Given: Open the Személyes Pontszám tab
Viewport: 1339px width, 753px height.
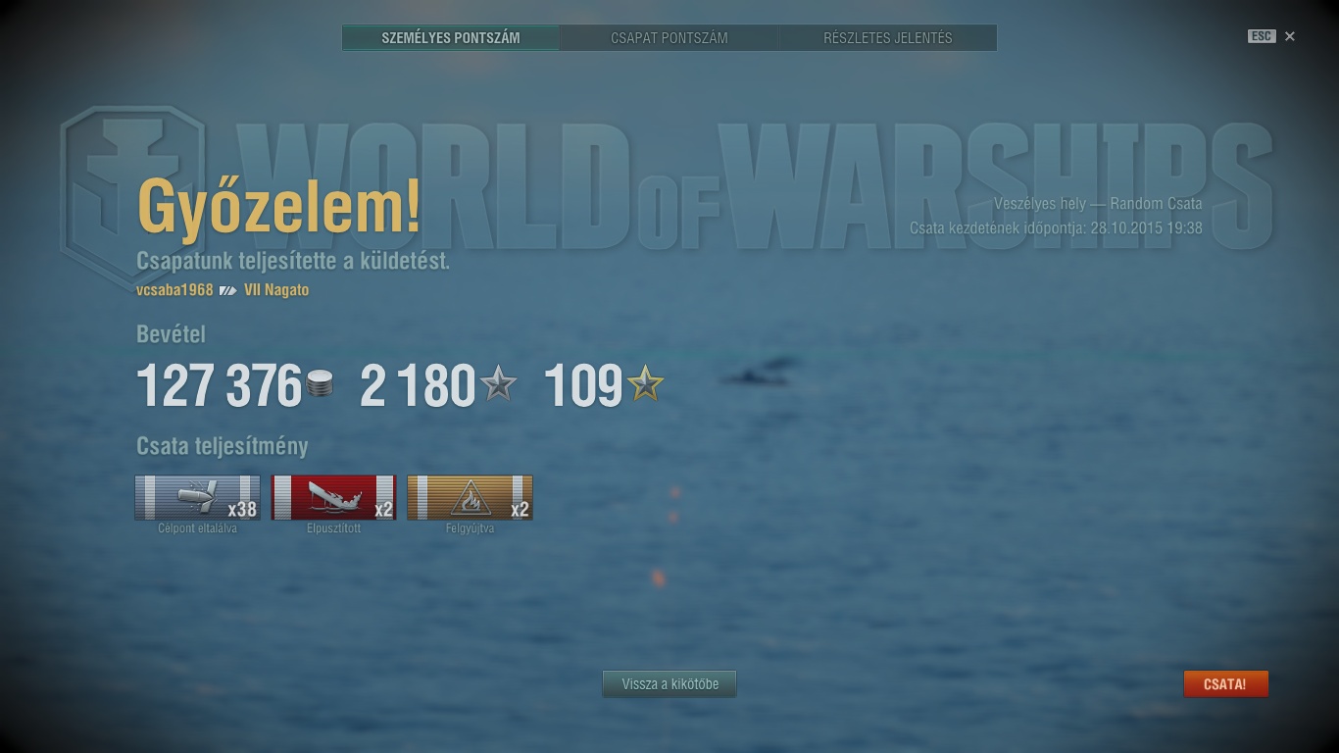Looking at the screenshot, I should tap(451, 38).
